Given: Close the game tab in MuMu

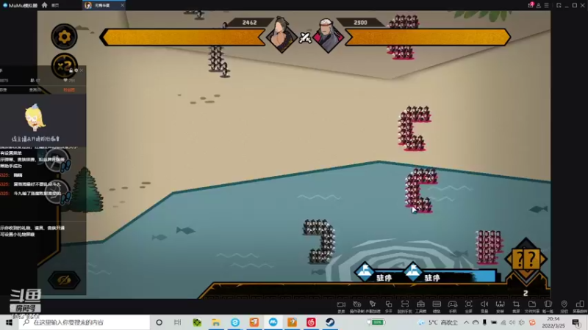Looking at the screenshot, I should point(122,5).
